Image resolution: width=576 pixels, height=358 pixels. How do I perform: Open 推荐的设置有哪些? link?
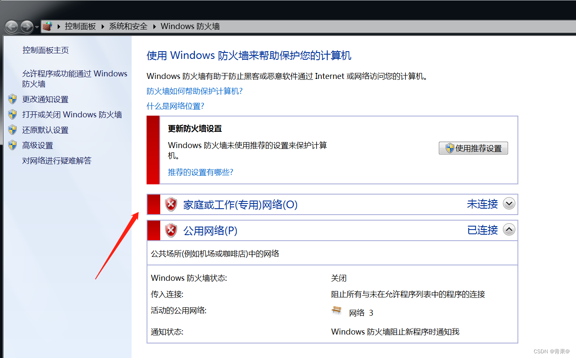[x=200, y=172]
